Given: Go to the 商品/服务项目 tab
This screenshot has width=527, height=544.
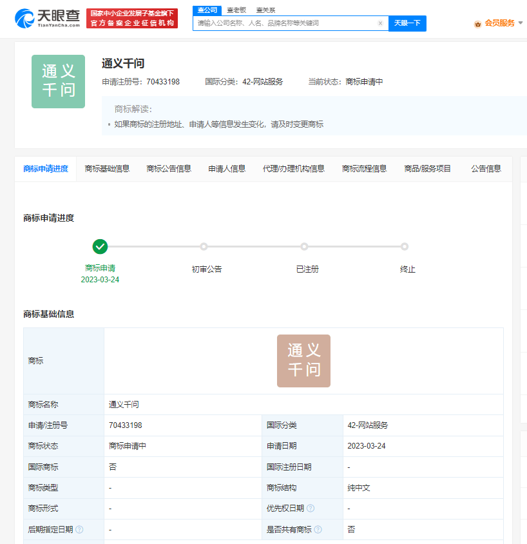Looking at the screenshot, I should point(427,169).
